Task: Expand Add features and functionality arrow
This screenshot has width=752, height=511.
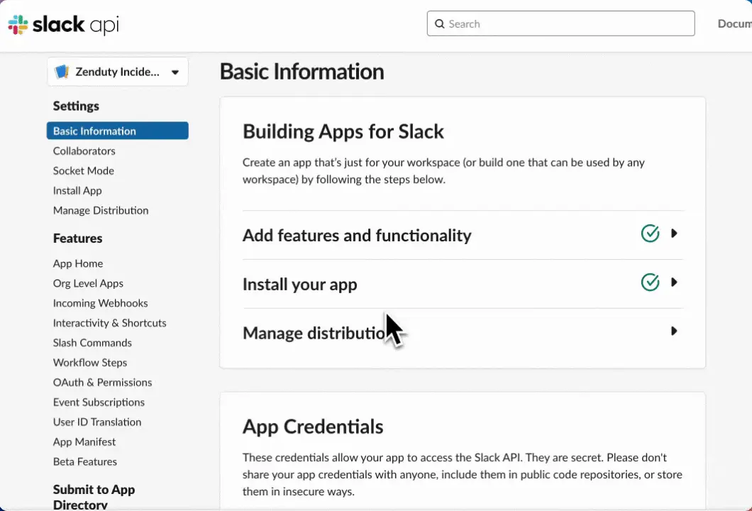Action: click(674, 233)
